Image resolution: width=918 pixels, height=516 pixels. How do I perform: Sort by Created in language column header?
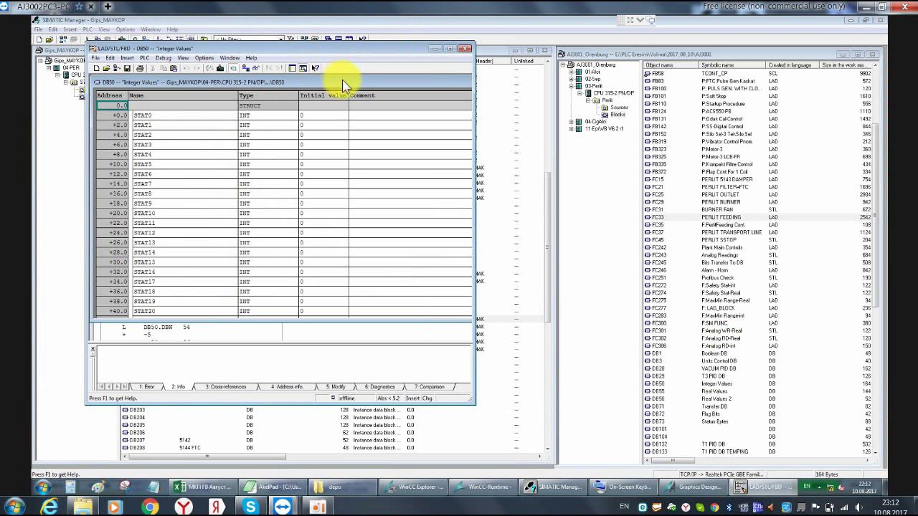click(793, 65)
